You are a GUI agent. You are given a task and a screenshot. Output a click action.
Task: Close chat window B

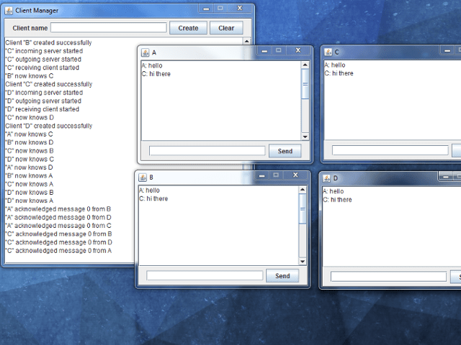coord(295,175)
